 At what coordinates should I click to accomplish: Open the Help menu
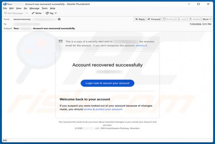[52, 8]
